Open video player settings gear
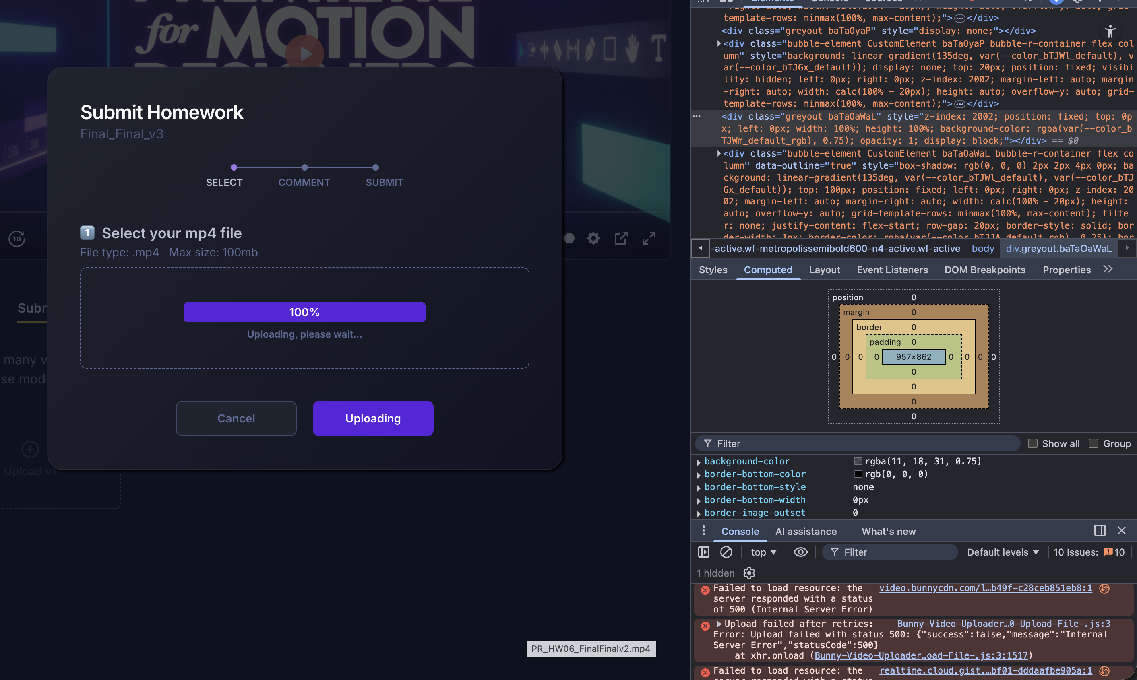Screen dimensions: 1137x680 tap(593, 238)
